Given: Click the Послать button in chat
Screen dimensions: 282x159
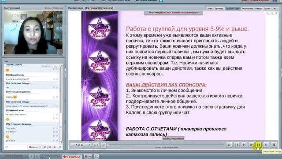Looking at the screenshot, I should click(x=33, y=147).
